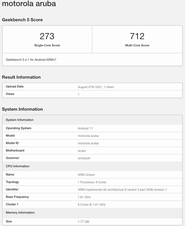
Task: Click the Multi-Core Score label
Action: click(137, 45)
